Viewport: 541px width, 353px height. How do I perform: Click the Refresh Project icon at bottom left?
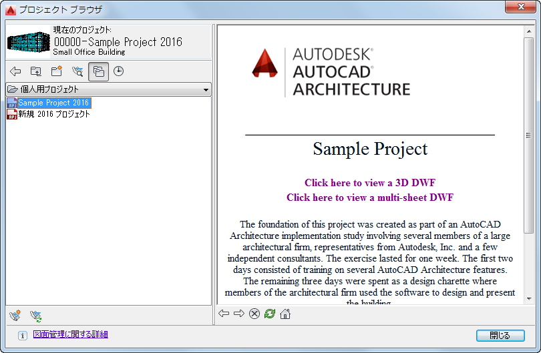[x=36, y=316]
